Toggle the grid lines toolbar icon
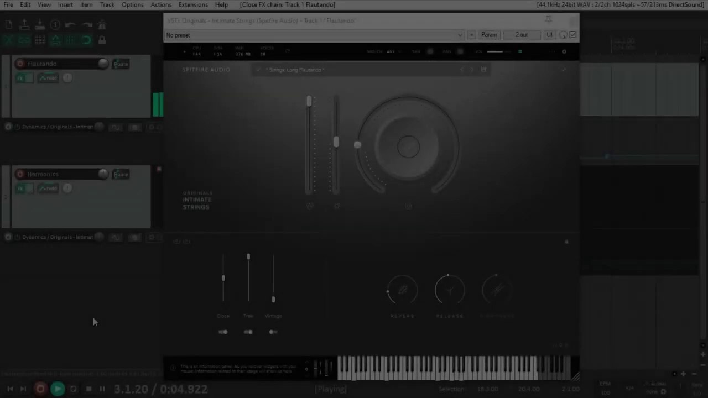Screen dimensions: 708x398 (x=71, y=40)
